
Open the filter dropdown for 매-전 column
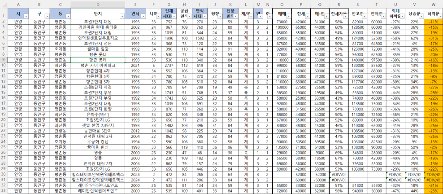tap(326, 17)
